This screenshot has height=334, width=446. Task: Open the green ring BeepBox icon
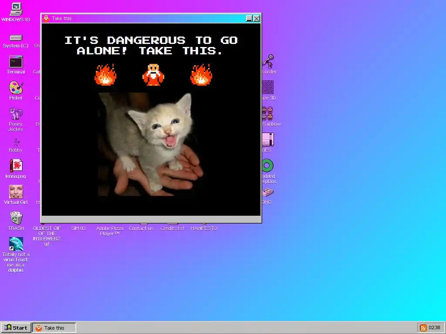click(268, 166)
